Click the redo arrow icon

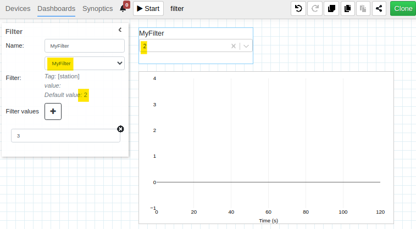click(315, 8)
